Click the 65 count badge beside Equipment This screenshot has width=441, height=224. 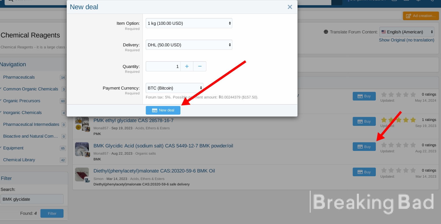click(x=63, y=148)
